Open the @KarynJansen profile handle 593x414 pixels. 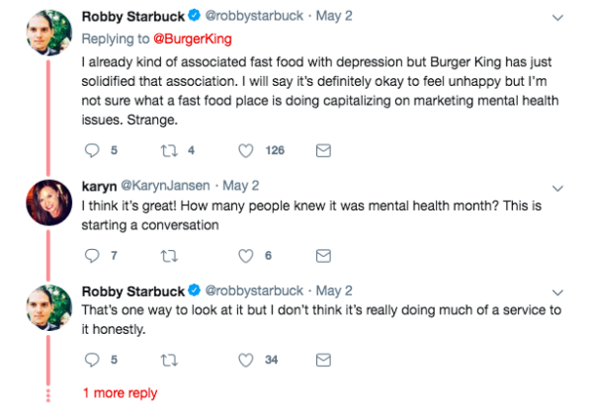[165, 186]
